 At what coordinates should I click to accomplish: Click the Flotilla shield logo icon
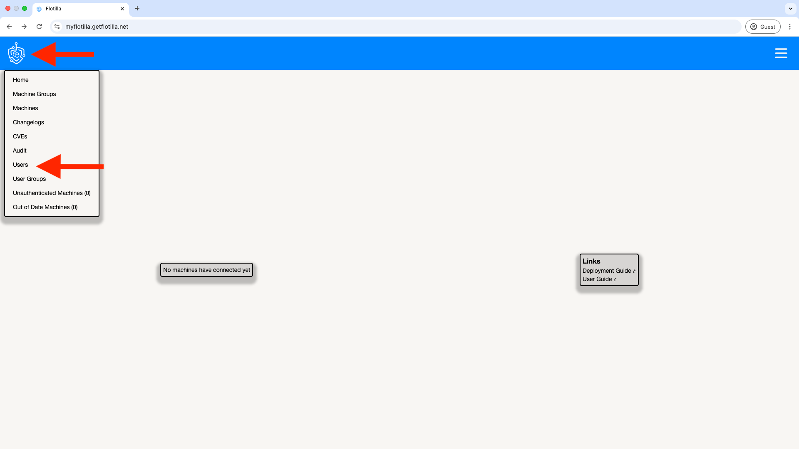17,53
